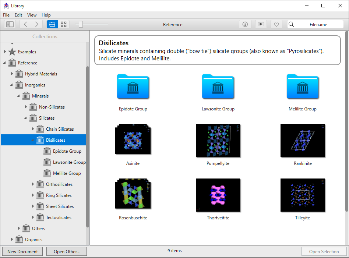Screen dimensions: 349x258
Task: Select the Axinite thumbnail
Action: point(133,139)
